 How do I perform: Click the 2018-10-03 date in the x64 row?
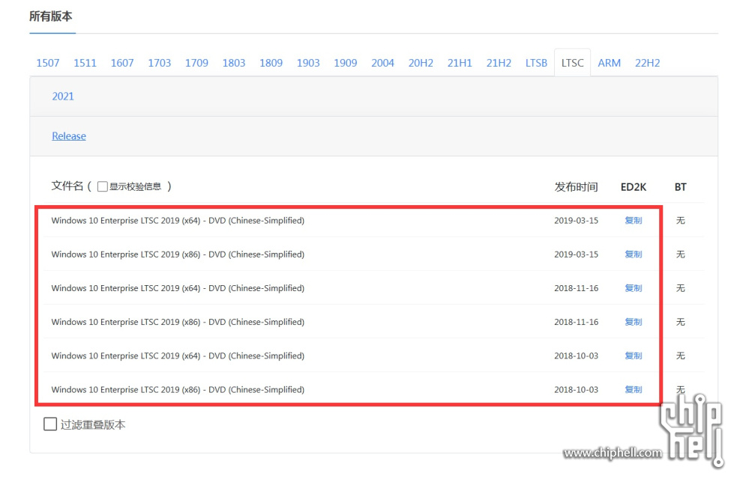click(577, 356)
